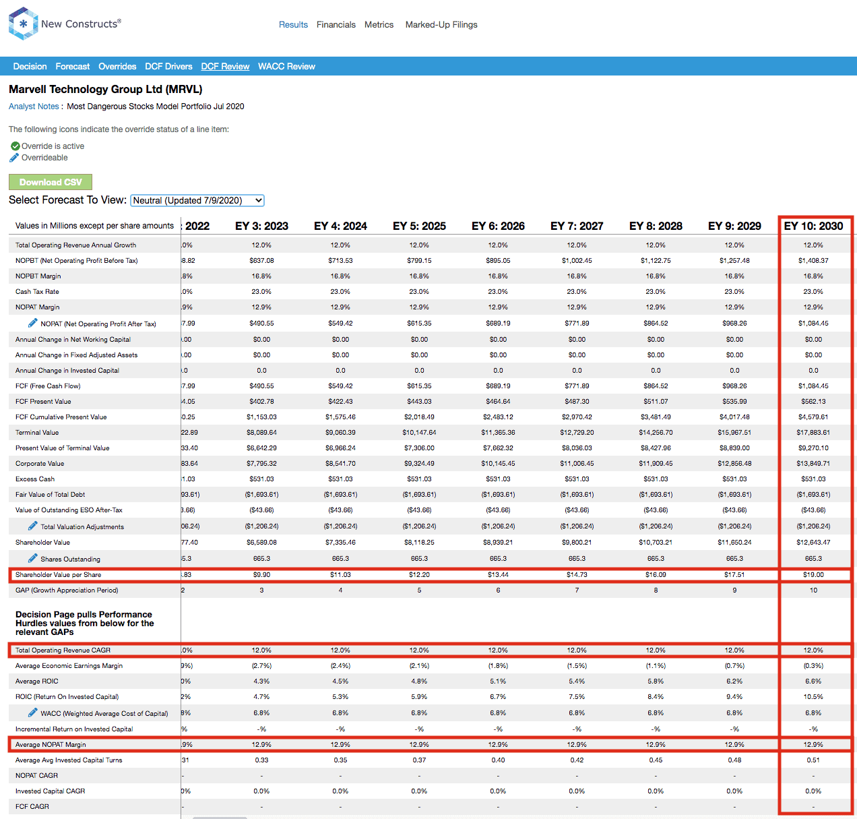The width and height of the screenshot is (857, 819).
Task: Select the GAP (Growth Appreciation Period) row label
Action: 67,590
